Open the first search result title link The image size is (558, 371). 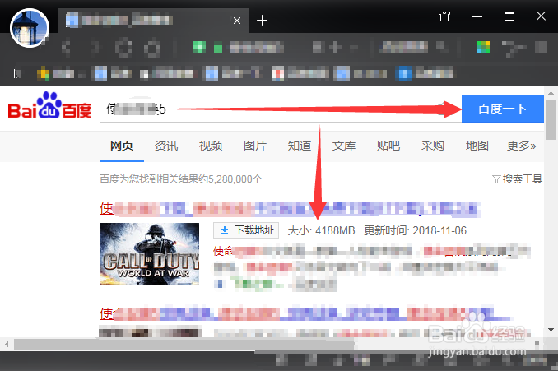click(290, 209)
